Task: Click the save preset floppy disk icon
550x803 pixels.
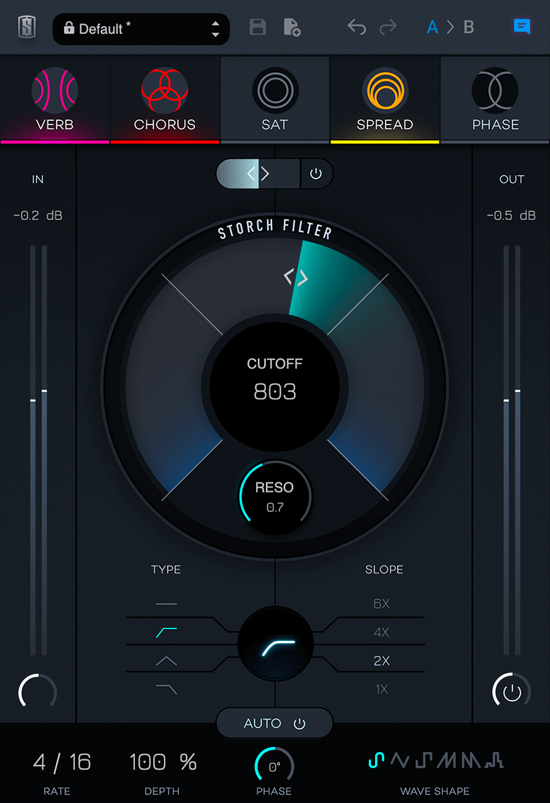Action: coord(257,27)
